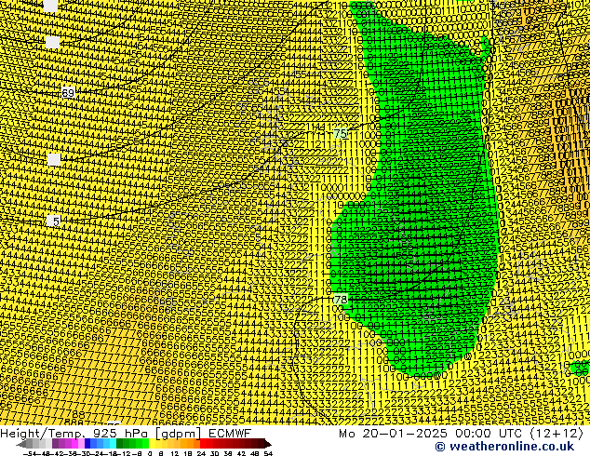Viewport: 590px width, 456px height.
Task: Click the bright red swatch above legend value 24
Action: coord(203,444)
